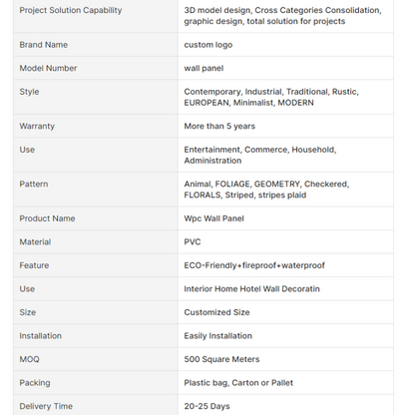This screenshot has height=415, width=415.
Task: Select the 'wall panel' model number value
Action: (x=204, y=68)
